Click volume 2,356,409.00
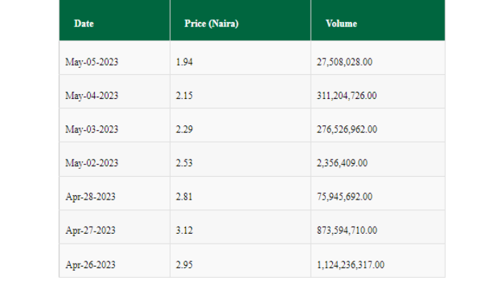Viewport: 500px width, 285px height. click(341, 163)
